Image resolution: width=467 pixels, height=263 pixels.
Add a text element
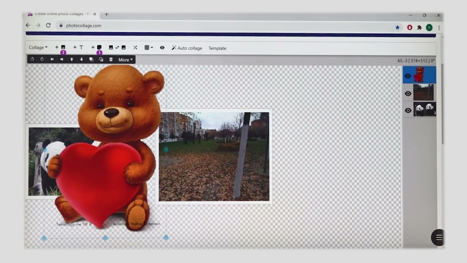click(x=78, y=47)
